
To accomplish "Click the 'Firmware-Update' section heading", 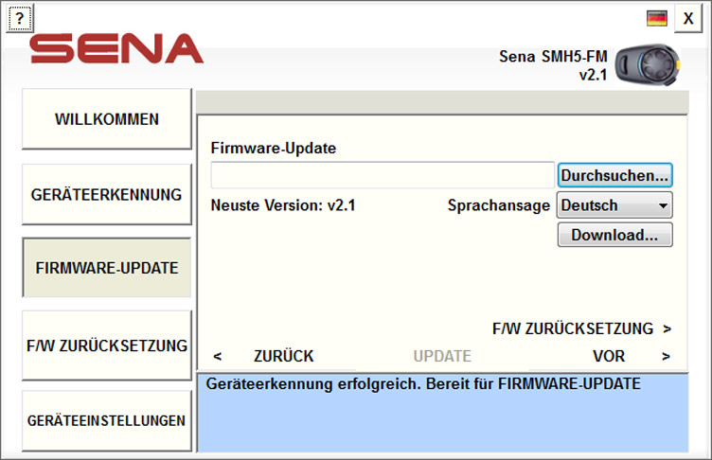I will point(274,148).
